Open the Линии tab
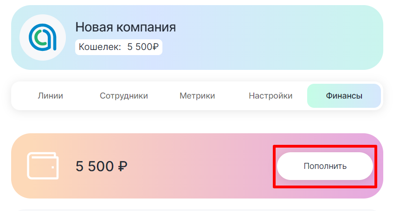This screenshot has width=393, height=211. tap(50, 96)
